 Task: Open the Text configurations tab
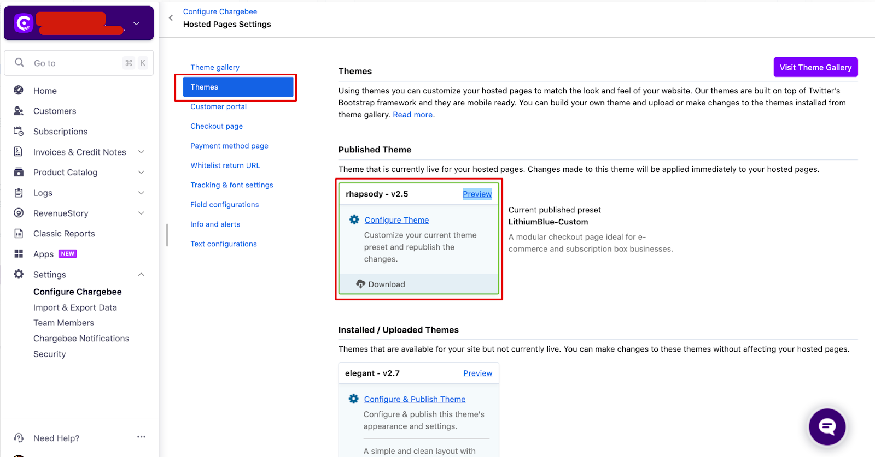point(224,244)
